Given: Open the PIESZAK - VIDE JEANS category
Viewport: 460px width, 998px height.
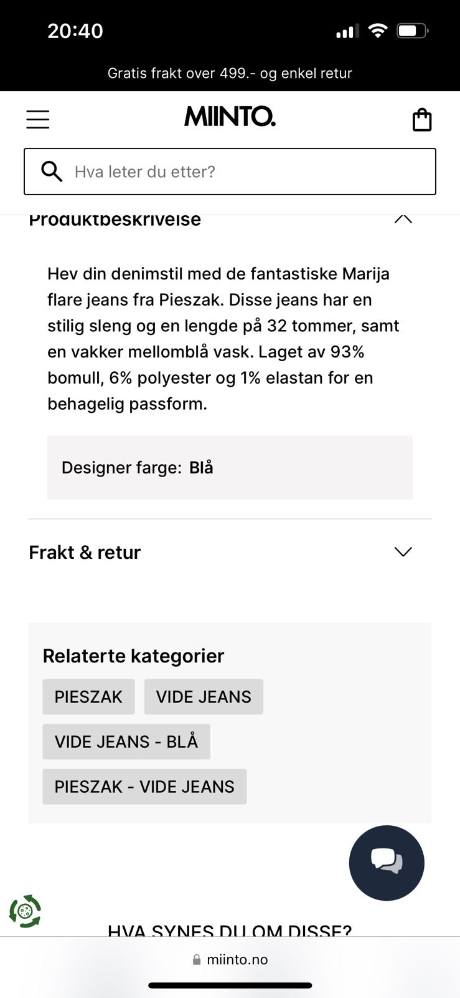Looking at the screenshot, I should click(144, 787).
